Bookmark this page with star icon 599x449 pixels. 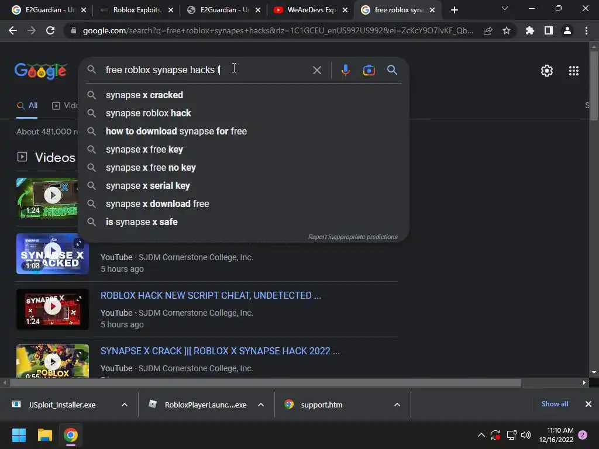pos(506,30)
